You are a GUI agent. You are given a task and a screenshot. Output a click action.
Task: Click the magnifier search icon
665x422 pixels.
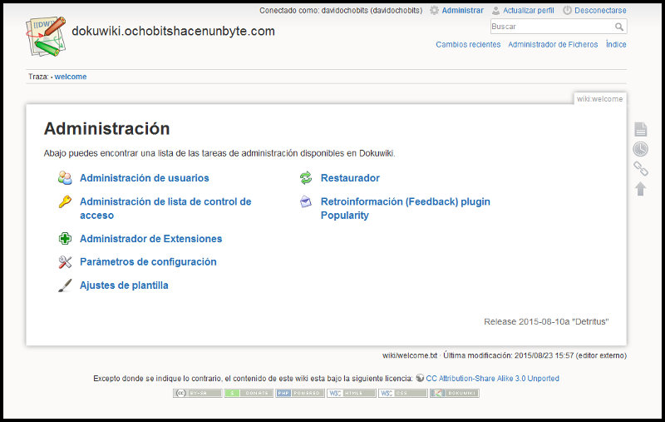pos(619,27)
